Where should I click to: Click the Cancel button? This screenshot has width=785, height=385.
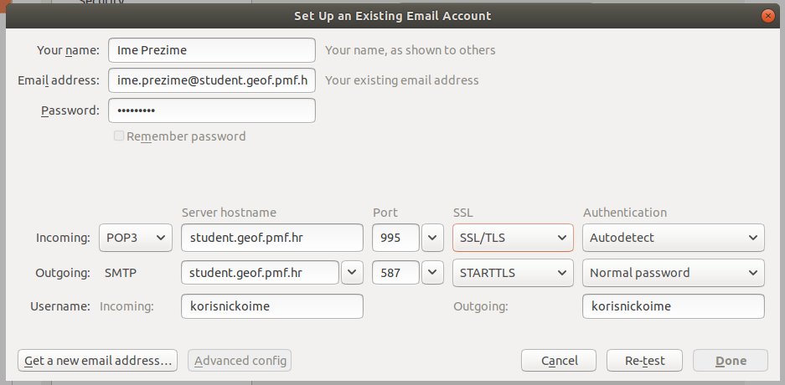(x=559, y=361)
